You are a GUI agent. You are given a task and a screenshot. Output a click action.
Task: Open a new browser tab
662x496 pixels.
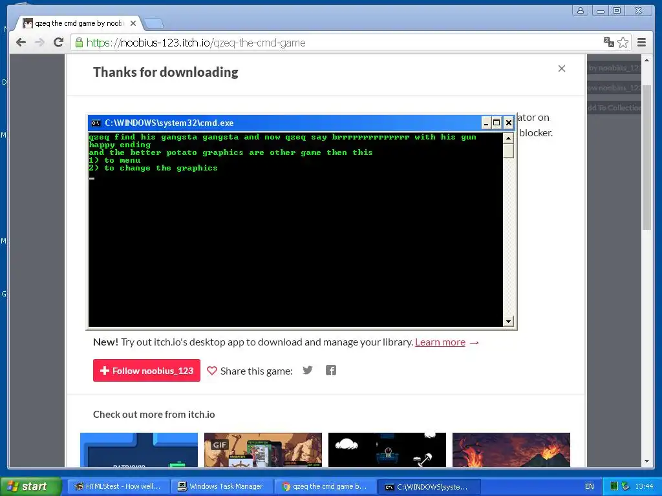click(x=154, y=24)
